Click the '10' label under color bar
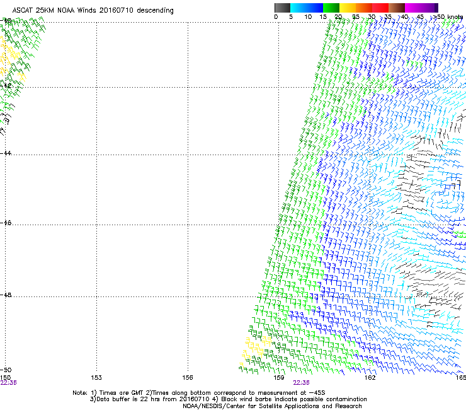 pyautogui.click(x=308, y=17)
